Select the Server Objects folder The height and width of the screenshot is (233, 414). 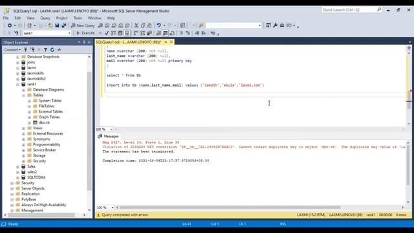click(33, 188)
